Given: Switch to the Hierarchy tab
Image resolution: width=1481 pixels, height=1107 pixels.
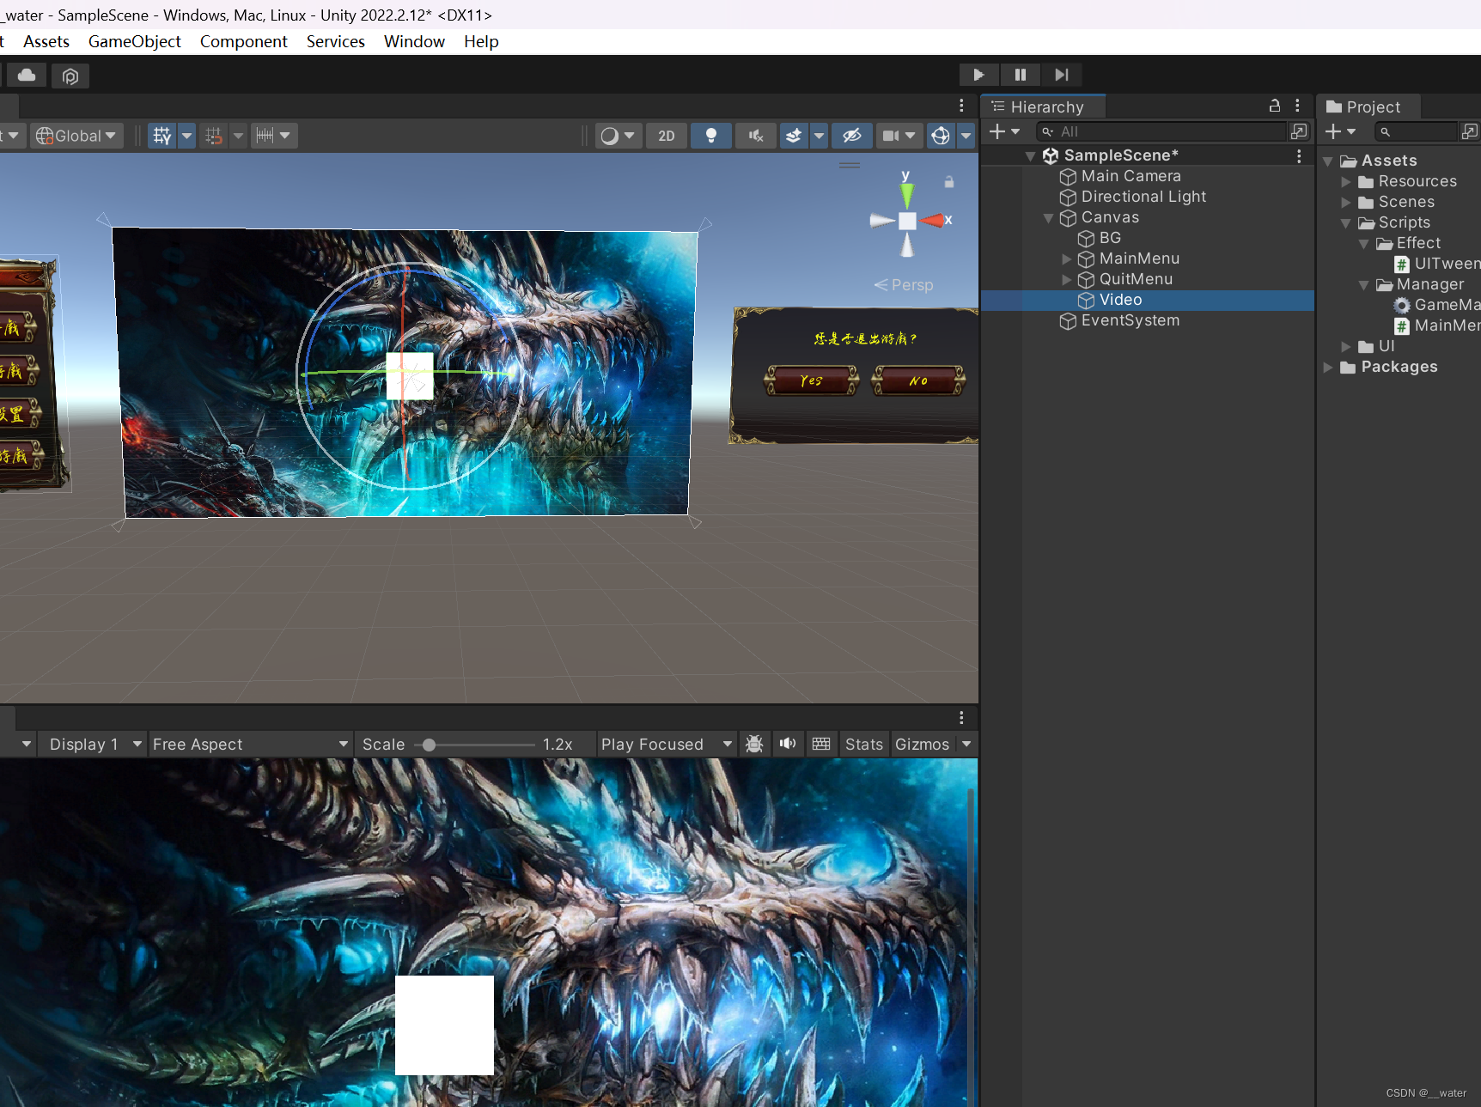Looking at the screenshot, I should pyautogui.click(x=1043, y=106).
